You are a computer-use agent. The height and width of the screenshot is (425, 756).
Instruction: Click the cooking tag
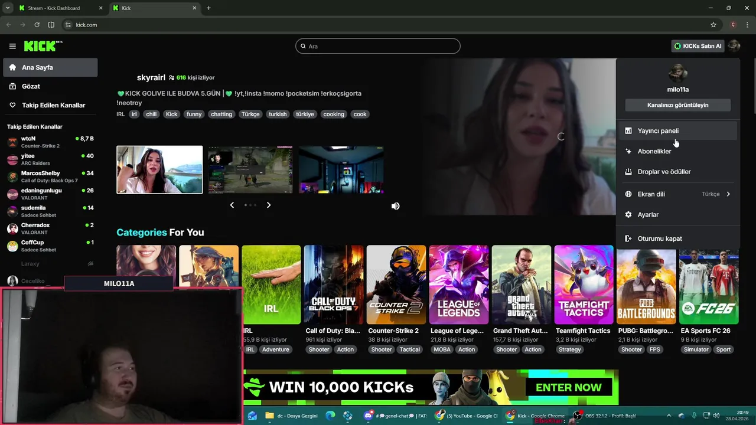pyautogui.click(x=334, y=114)
